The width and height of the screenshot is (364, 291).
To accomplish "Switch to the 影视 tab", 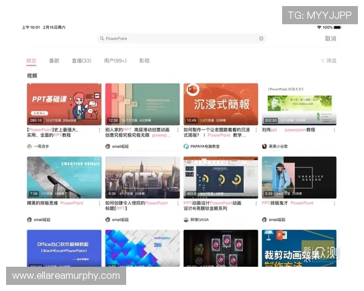I will point(144,61).
